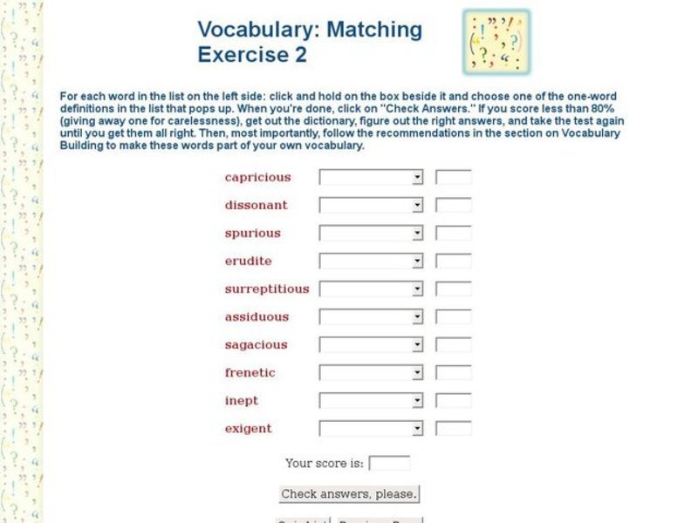Viewport: 698px width, 523px height.
Task: Focus the result box beside surreptitious
Action: coord(454,289)
